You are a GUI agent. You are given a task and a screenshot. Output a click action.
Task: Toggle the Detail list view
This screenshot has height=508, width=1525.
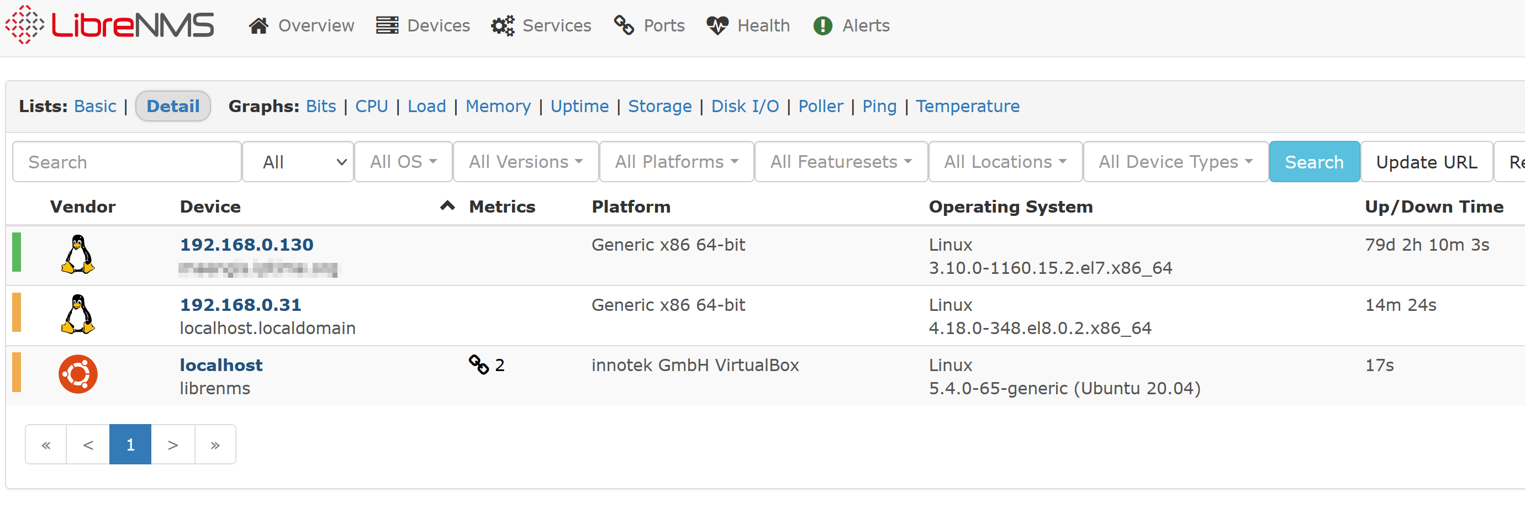[173, 106]
